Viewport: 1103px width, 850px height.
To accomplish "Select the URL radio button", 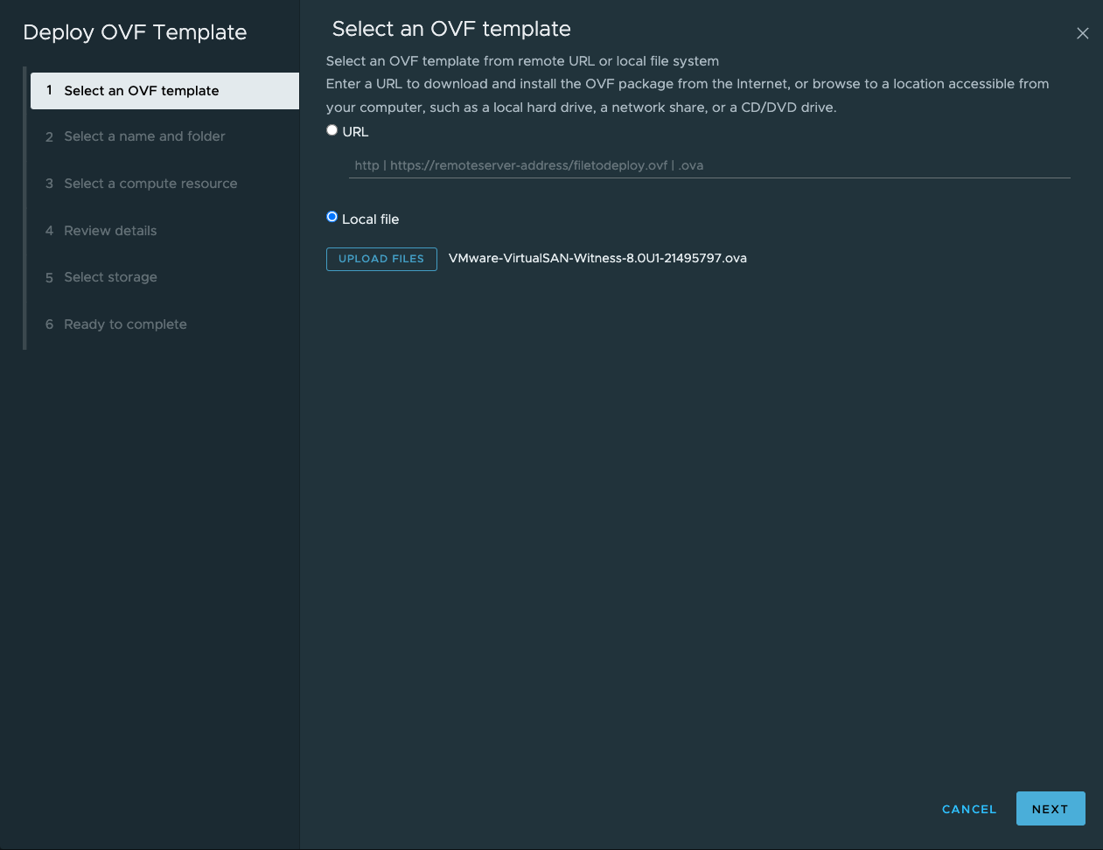I will pos(332,130).
